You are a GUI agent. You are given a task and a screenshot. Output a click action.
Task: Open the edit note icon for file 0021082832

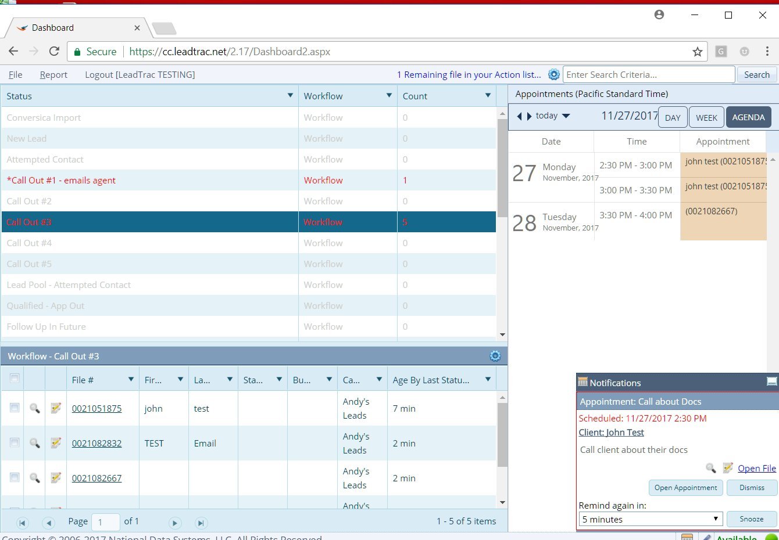pos(56,443)
